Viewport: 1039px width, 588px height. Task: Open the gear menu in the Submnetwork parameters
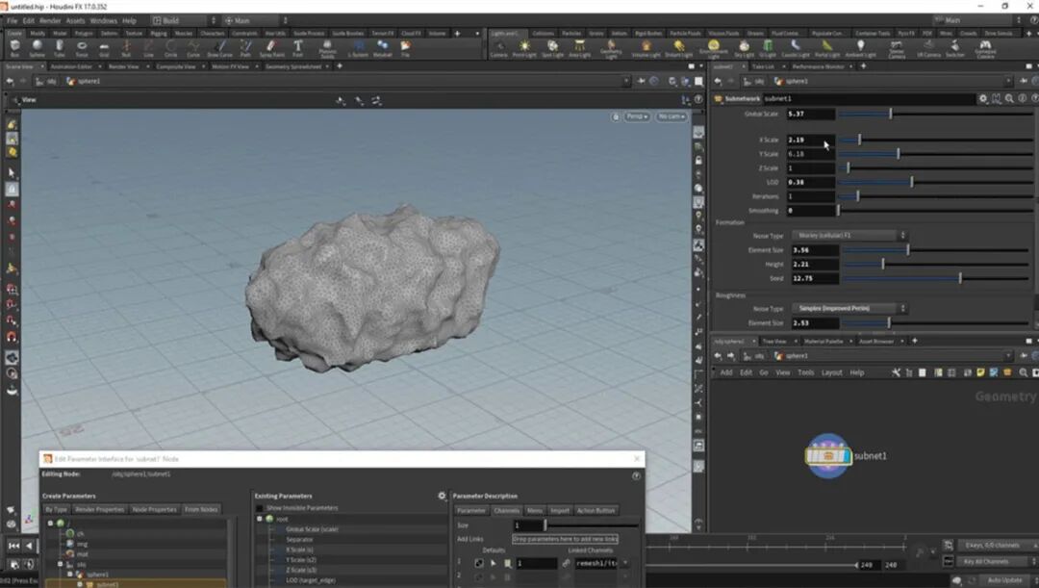tap(982, 98)
